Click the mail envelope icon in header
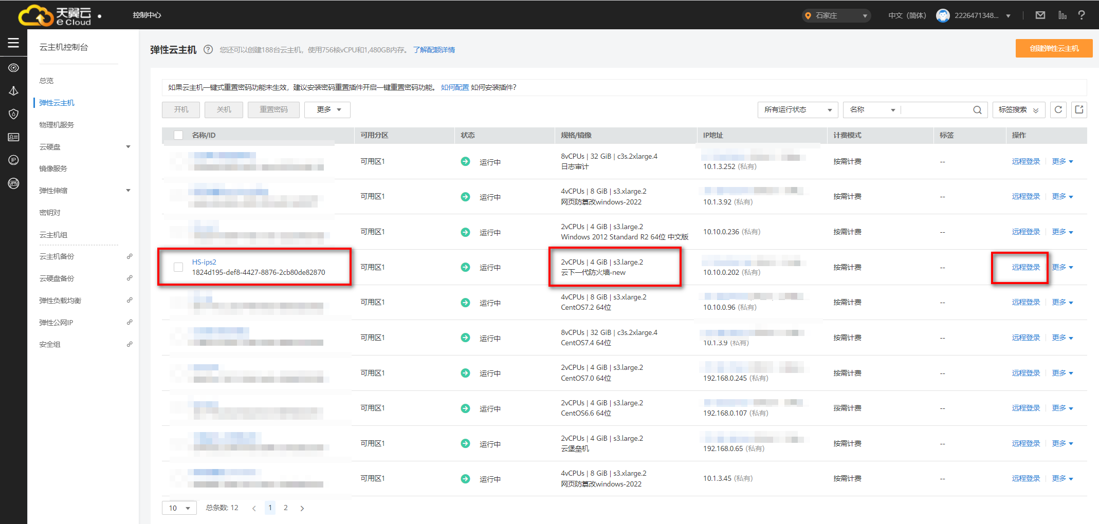This screenshot has width=1099, height=524. (x=1040, y=15)
